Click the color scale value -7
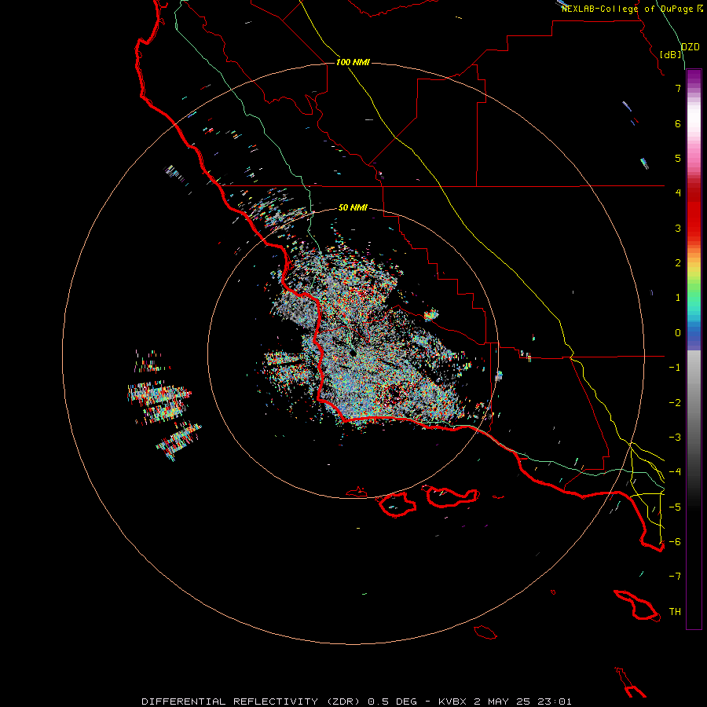Viewport: 707px width, 707px height. click(x=675, y=577)
